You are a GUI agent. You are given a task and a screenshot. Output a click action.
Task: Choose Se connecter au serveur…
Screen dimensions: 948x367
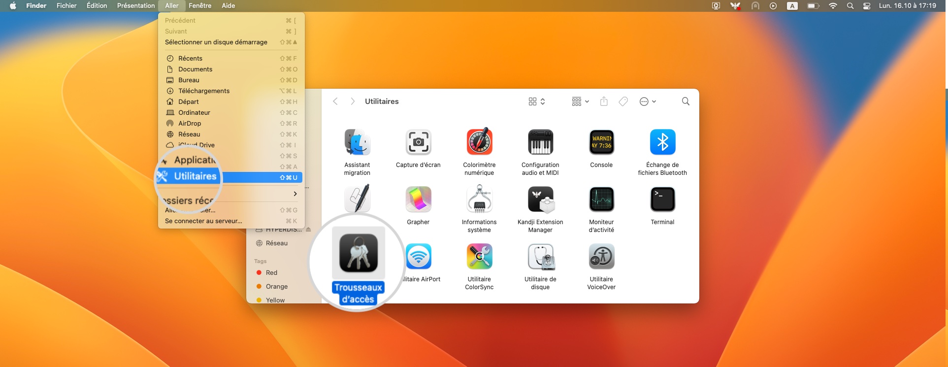pos(231,221)
